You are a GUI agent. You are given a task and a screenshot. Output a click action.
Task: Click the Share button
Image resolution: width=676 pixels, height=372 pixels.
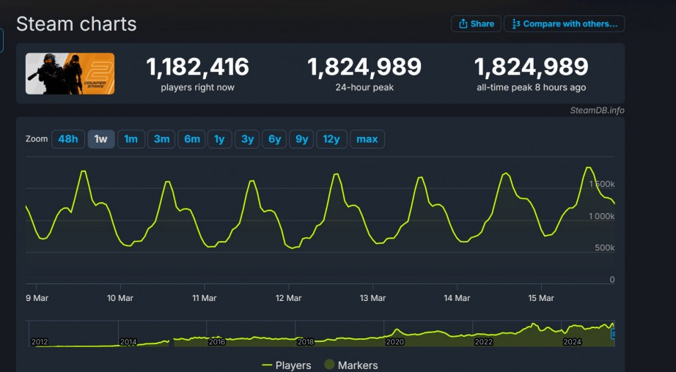click(476, 23)
